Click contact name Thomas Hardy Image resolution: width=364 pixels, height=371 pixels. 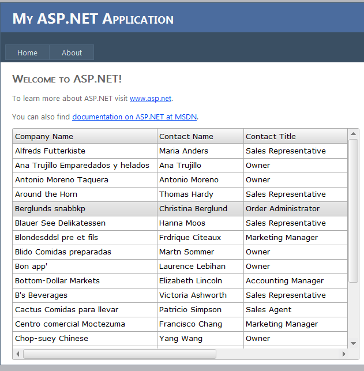click(x=200, y=194)
